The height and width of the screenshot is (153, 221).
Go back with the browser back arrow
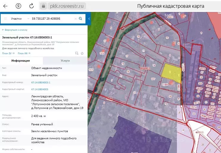5,6
